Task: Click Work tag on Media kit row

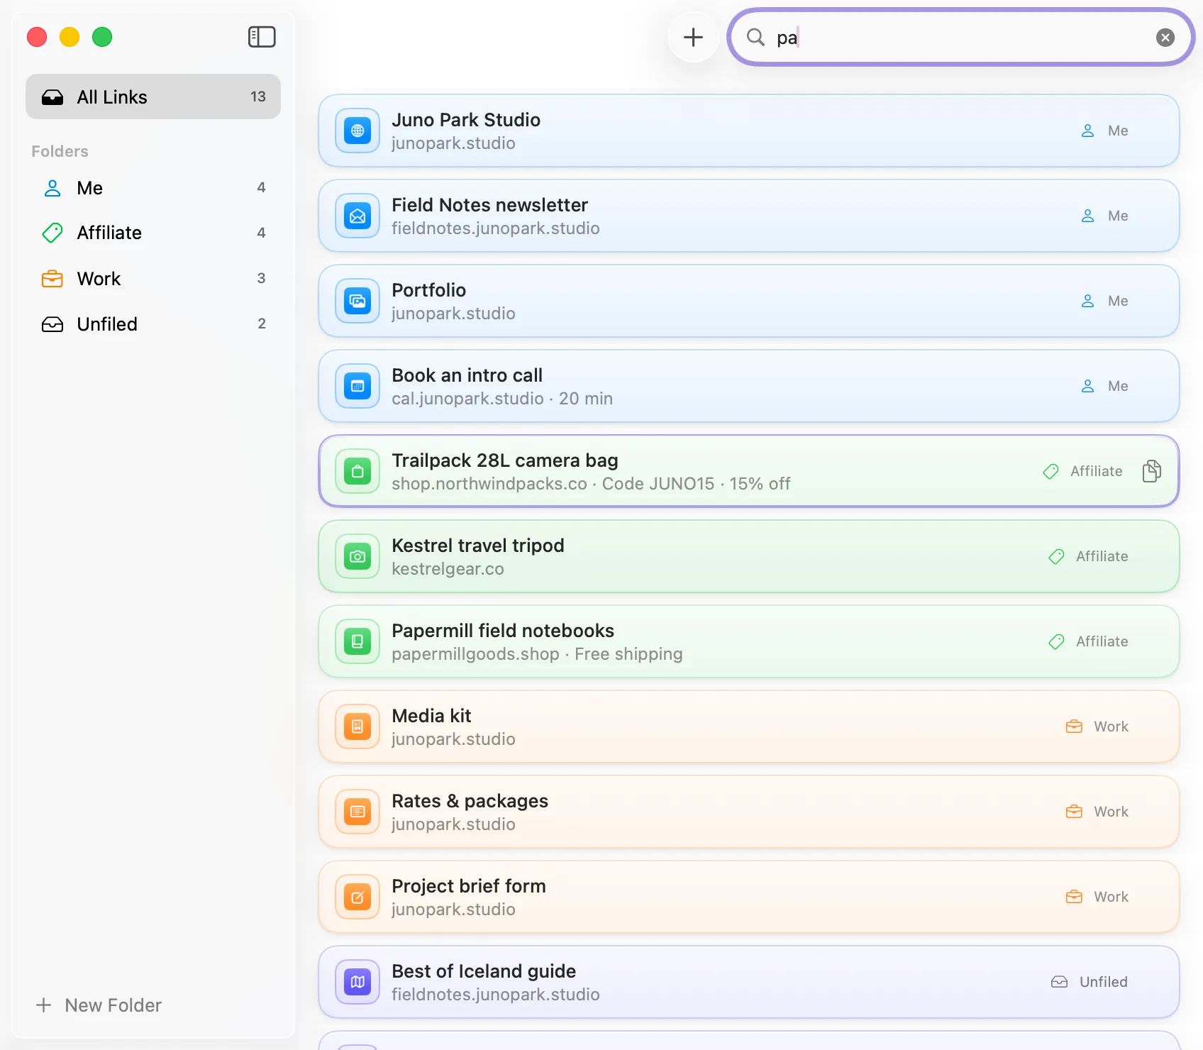Action: coord(1097,726)
